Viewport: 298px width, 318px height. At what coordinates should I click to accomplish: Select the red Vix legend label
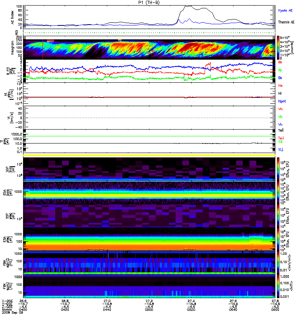click(x=281, y=109)
